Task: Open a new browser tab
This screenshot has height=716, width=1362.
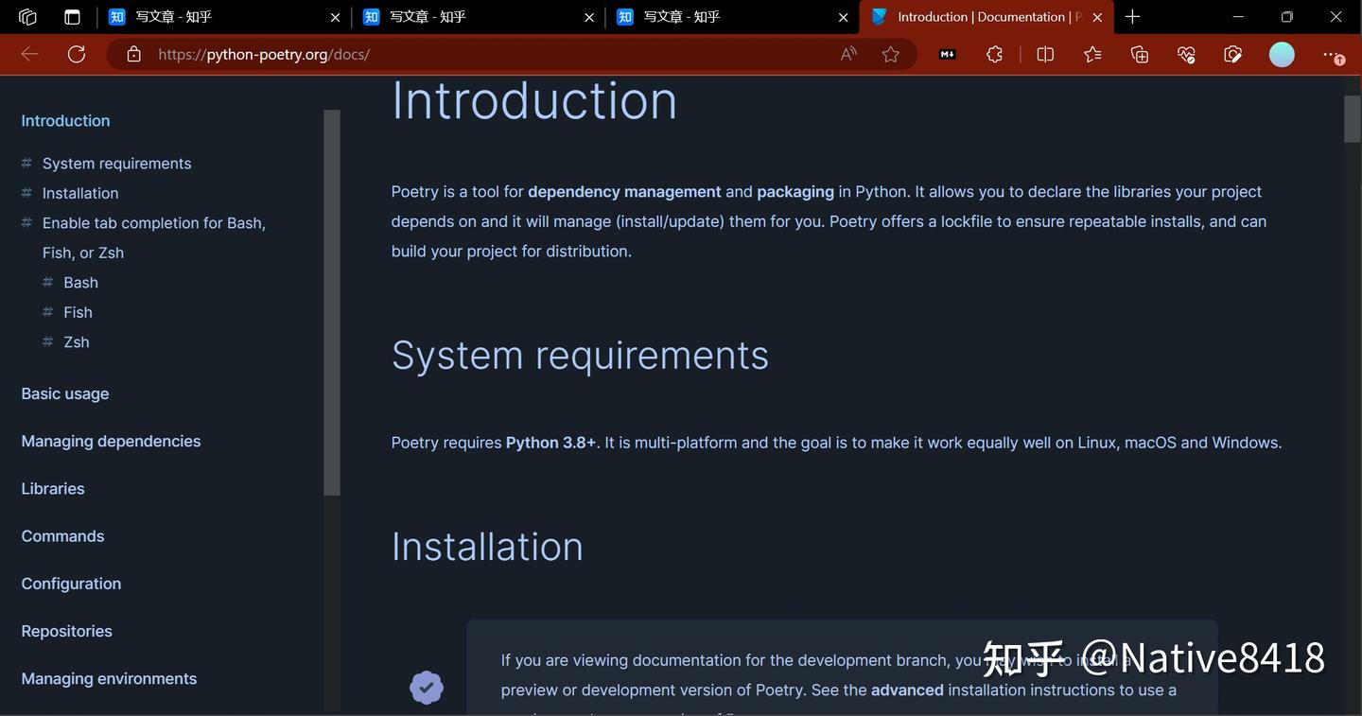Action: pos(1132,17)
